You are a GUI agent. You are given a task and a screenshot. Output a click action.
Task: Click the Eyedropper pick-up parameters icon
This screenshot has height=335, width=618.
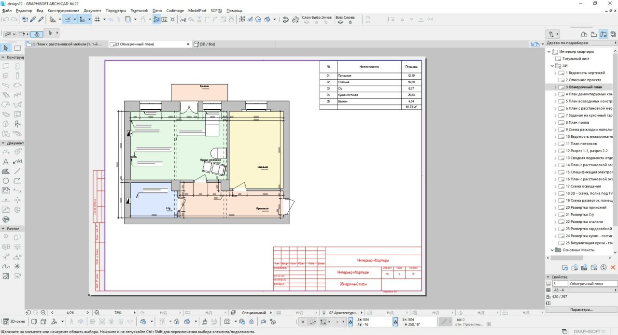[x=33, y=19]
